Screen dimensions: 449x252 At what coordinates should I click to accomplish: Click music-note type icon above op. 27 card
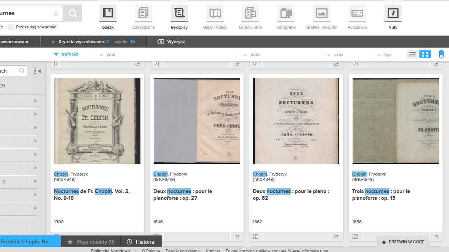[156, 64]
